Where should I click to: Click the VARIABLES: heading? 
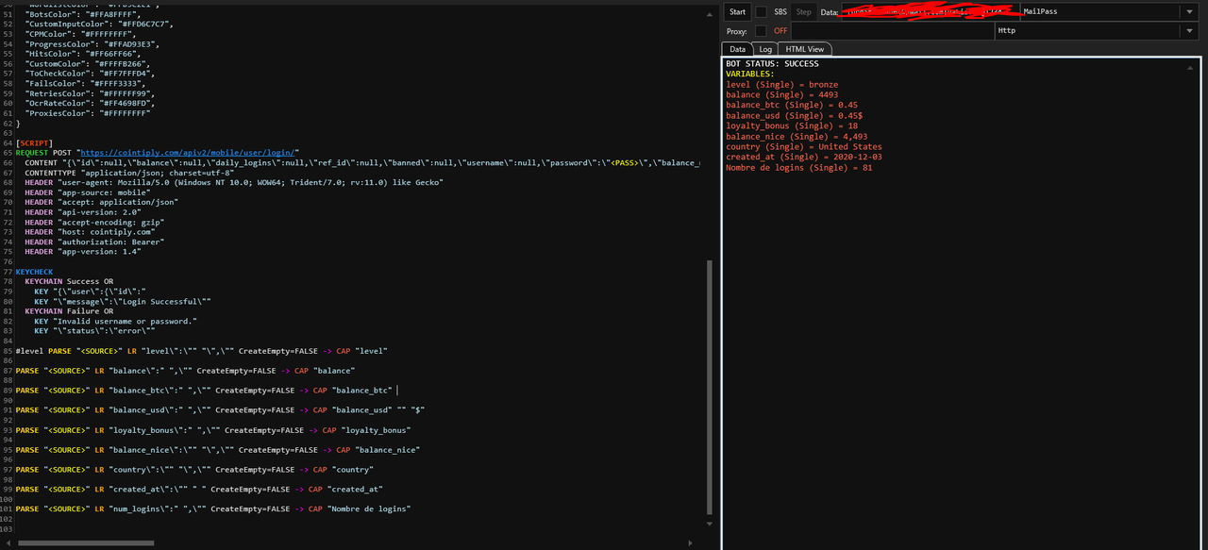749,74
